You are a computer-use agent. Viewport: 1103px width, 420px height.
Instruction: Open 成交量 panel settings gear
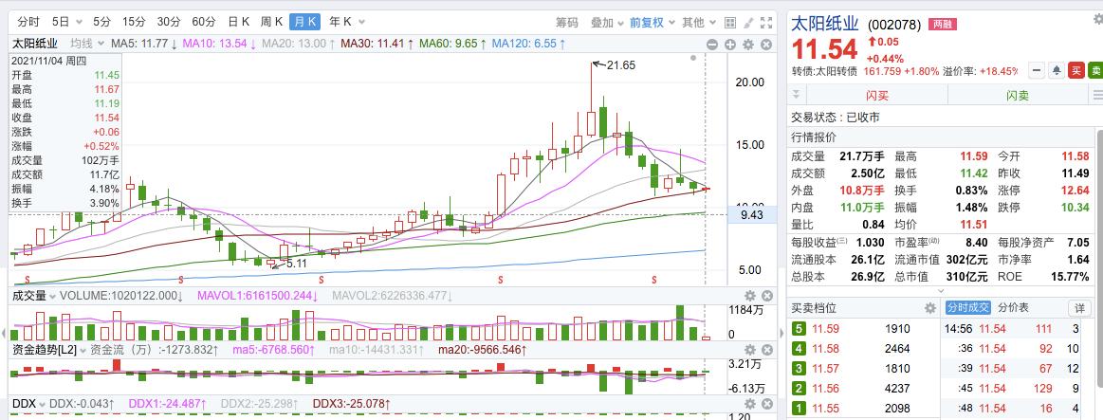click(x=750, y=296)
